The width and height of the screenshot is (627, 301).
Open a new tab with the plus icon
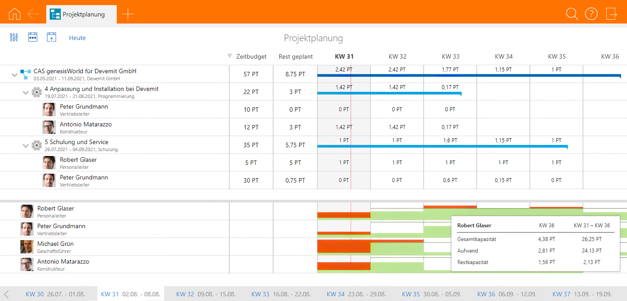click(x=128, y=14)
